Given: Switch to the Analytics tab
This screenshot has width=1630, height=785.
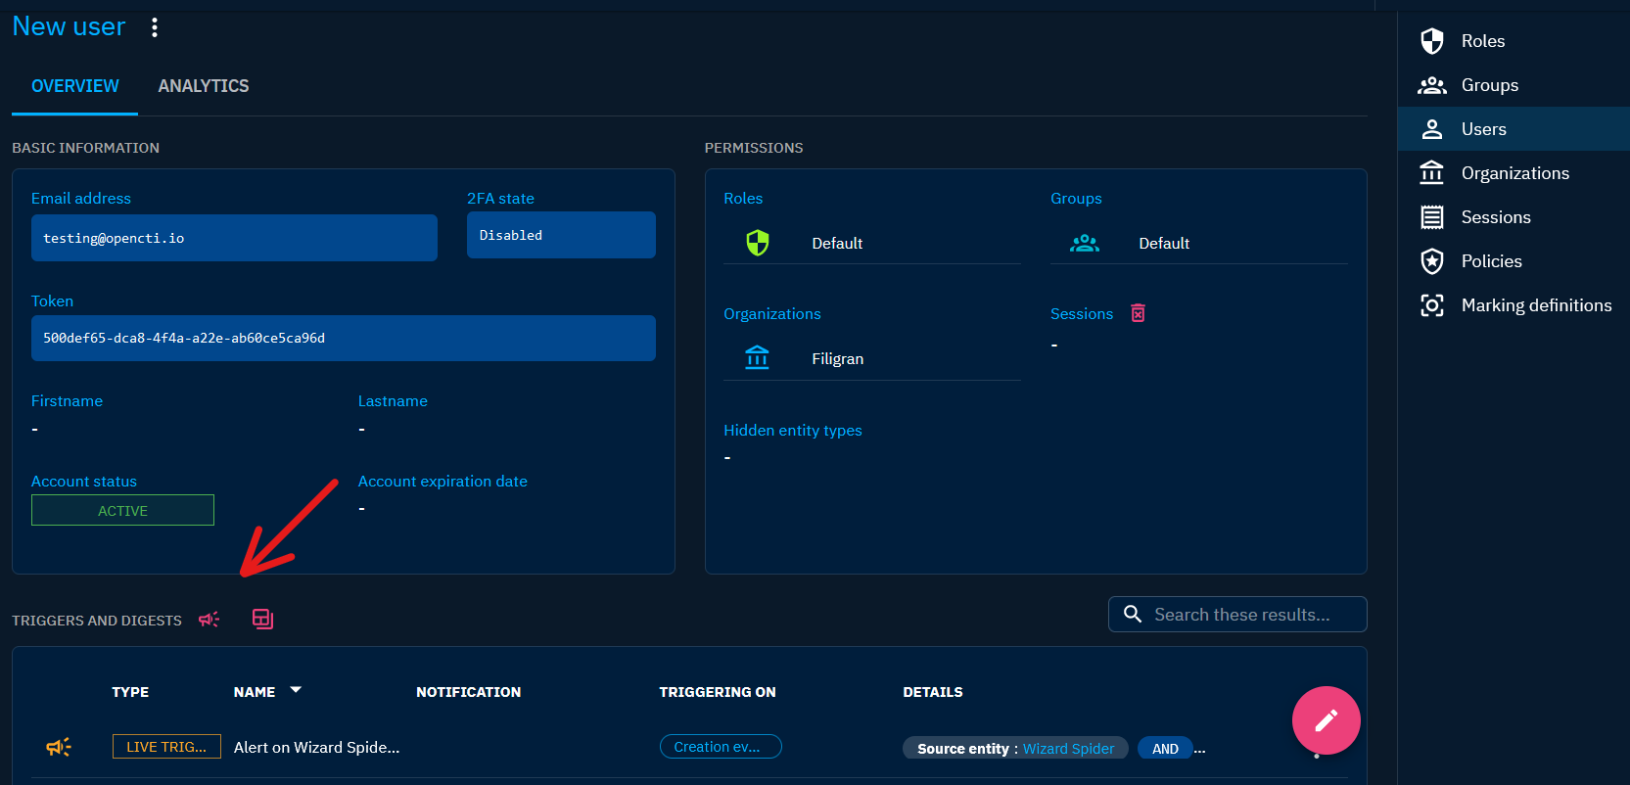Looking at the screenshot, I should point(204,86).
